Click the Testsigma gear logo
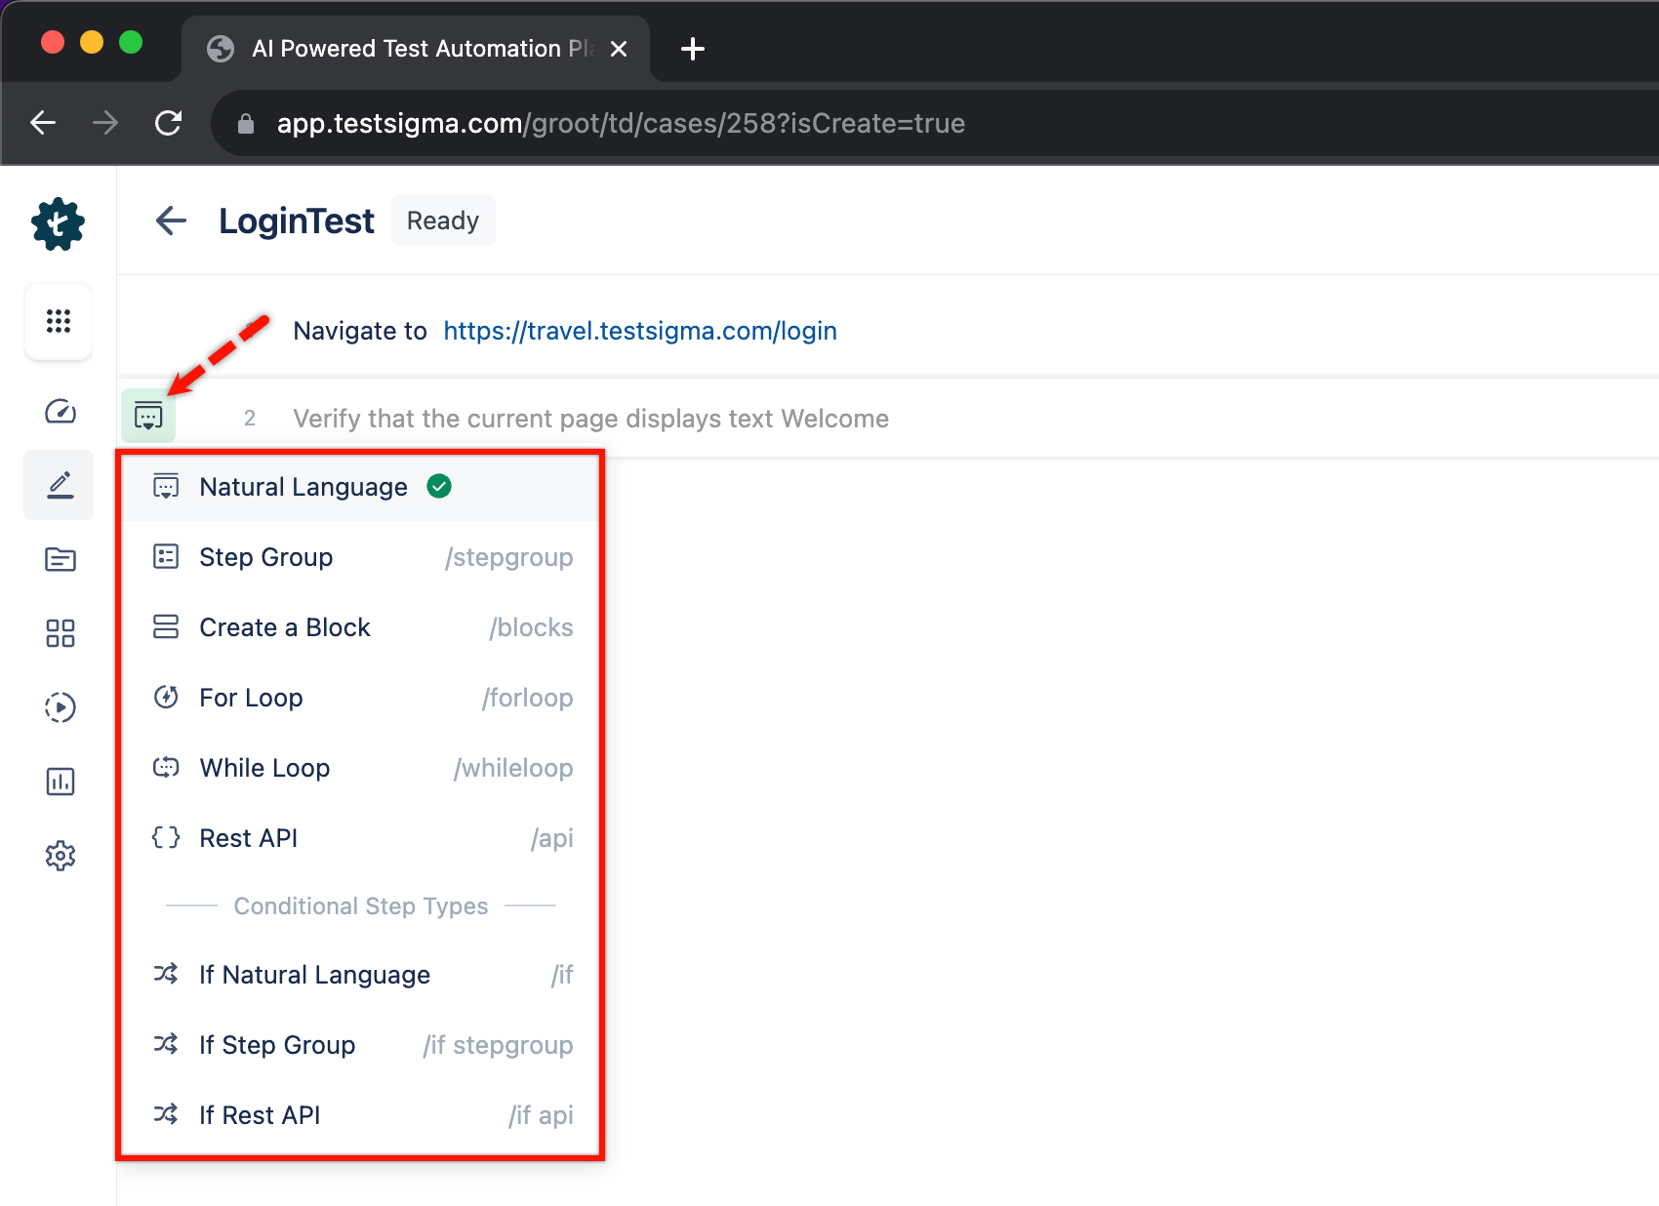Image resolution: width=1659 pixels, height=1206 pixels. coord(59,223)
